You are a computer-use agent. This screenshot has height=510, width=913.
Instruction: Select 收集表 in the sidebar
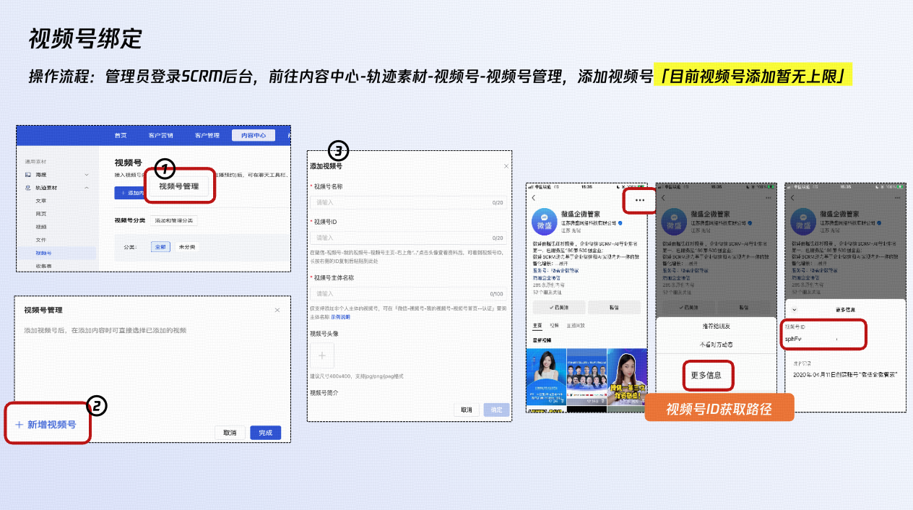pyautogui.click(x=43, y=266)
